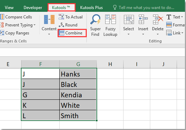Click the Insert cells icon

click(x=143, y=19)
